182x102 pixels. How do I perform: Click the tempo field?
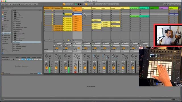click(x=14, y=4)
